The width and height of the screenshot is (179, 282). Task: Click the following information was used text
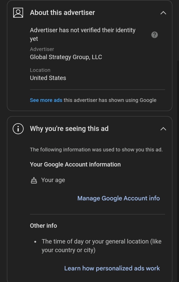[x=96, y=150]
